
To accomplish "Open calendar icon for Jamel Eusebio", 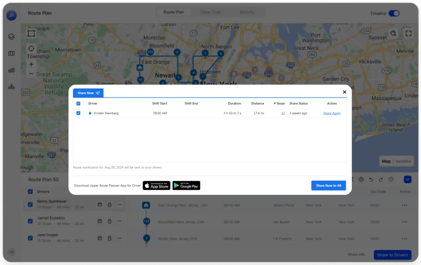I will 99,221.
